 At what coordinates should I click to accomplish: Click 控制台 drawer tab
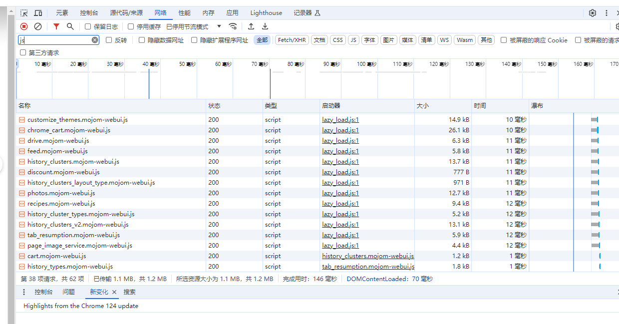(x=43, y=292)
